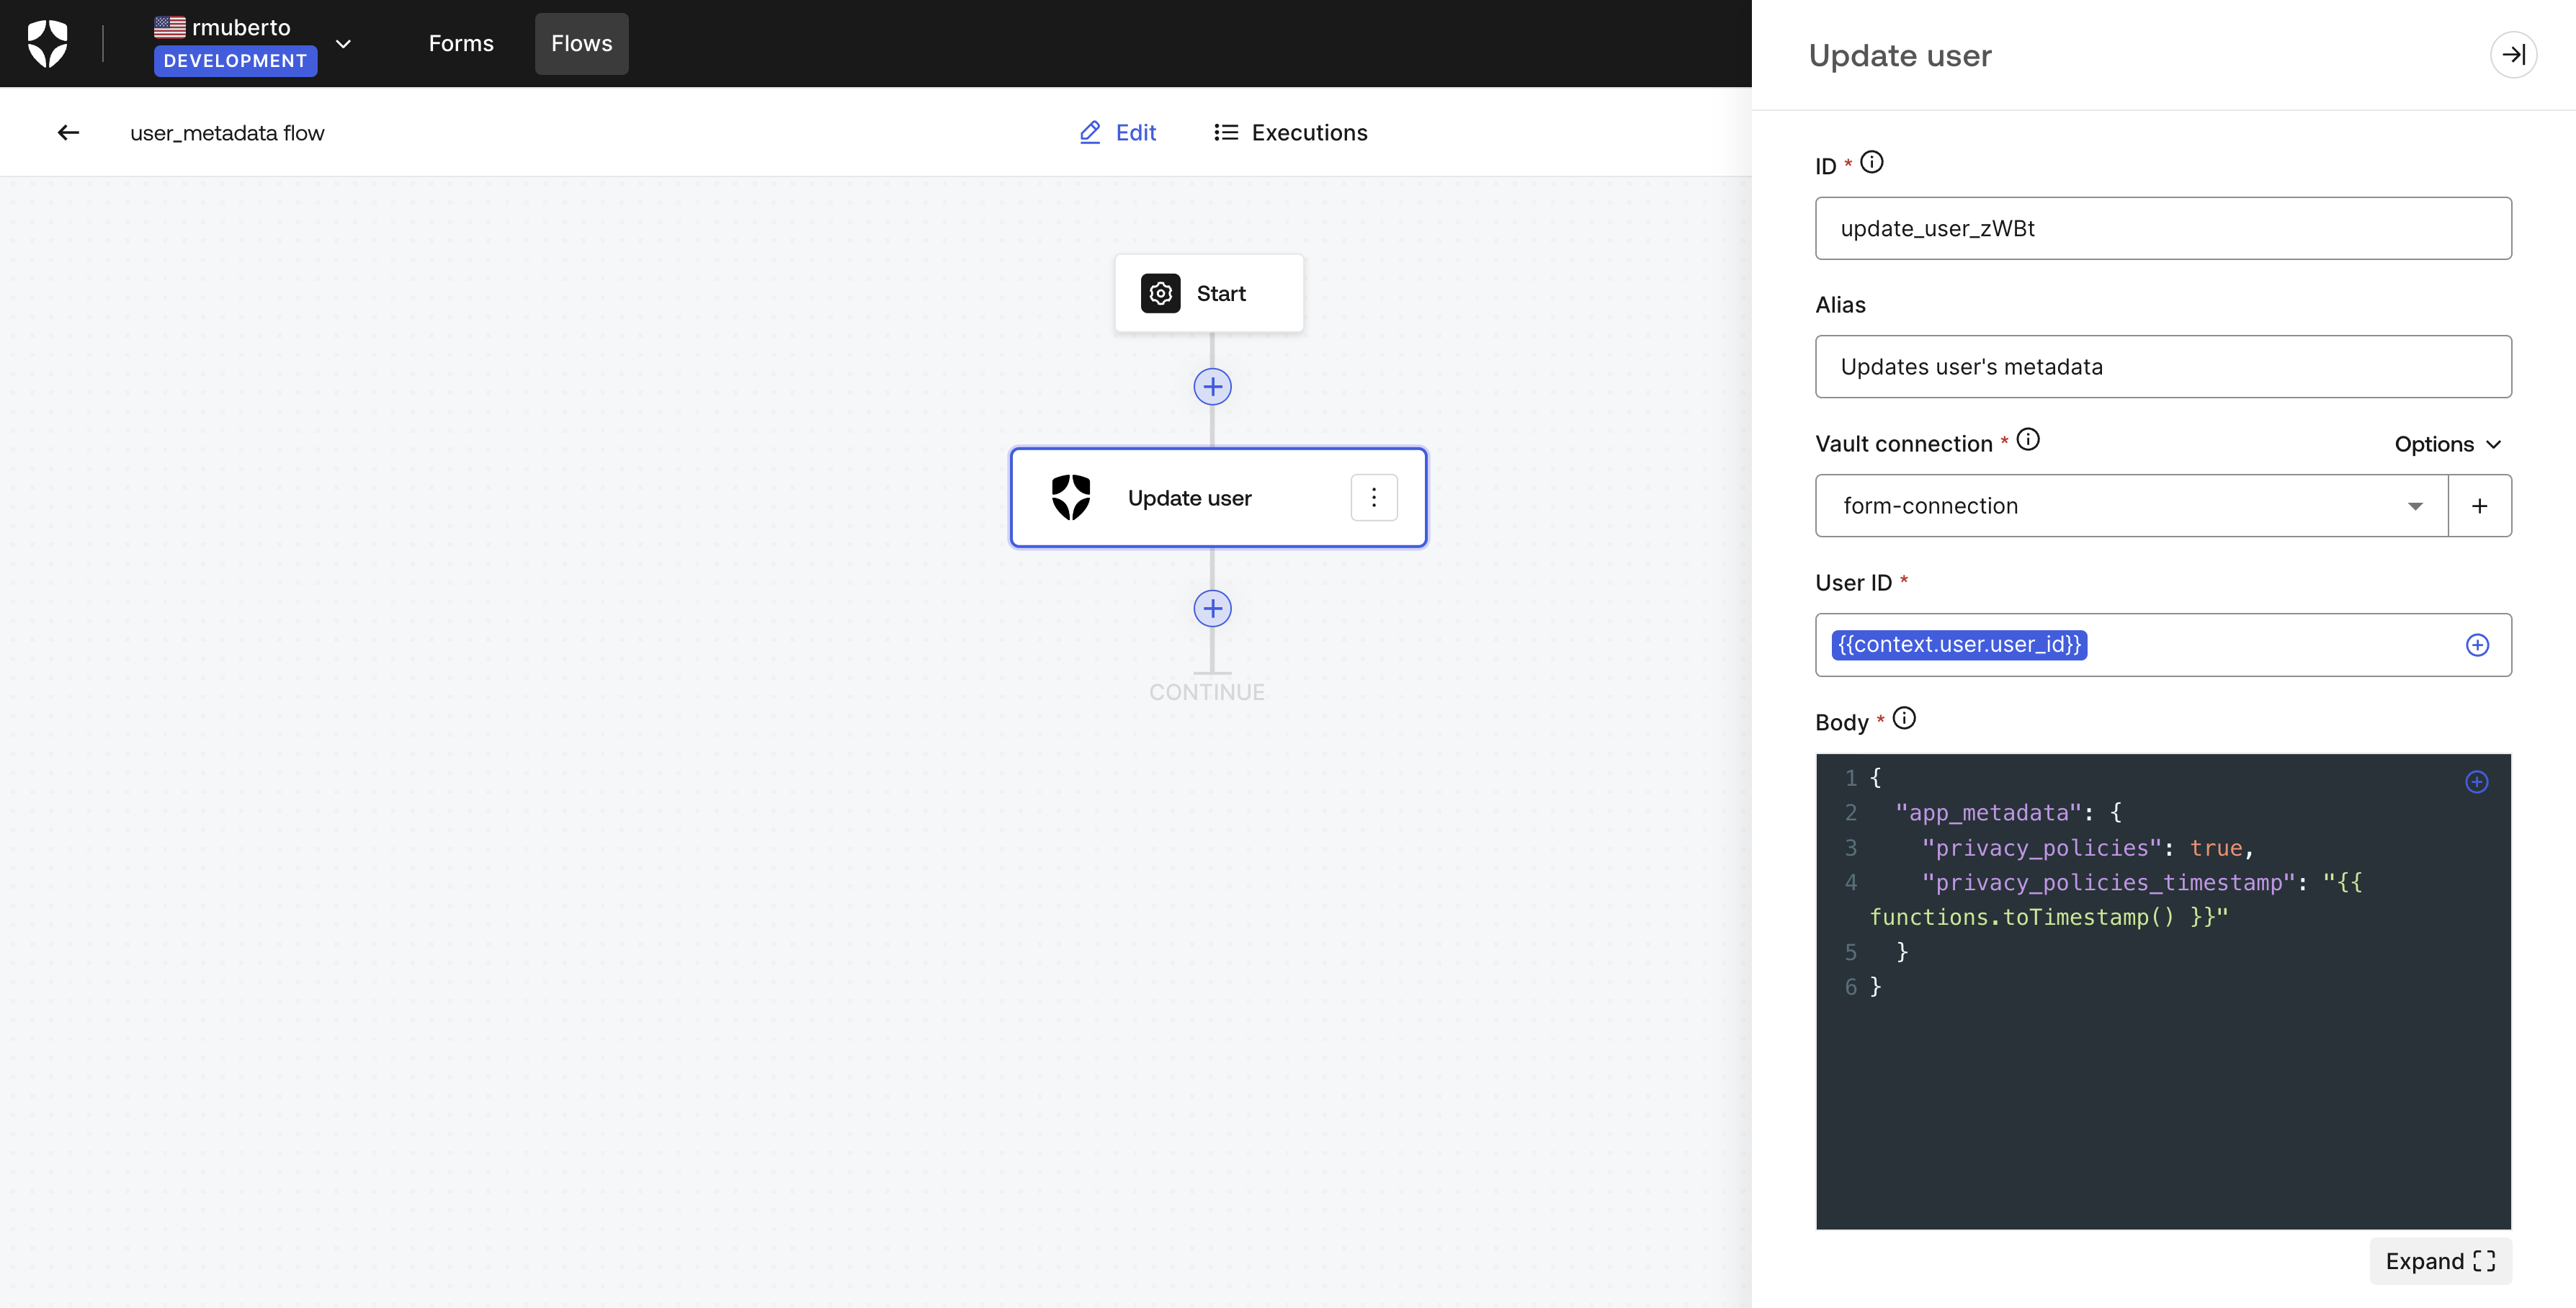This screenshot has width=2576, height=1308.
Task: Add a step below the Start node
Action: (x=1212, y=387)
